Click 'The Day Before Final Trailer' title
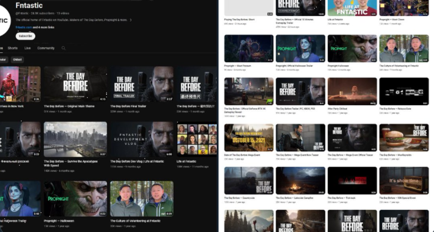Viewport: 434px width, 232px height. coord(128,106)
